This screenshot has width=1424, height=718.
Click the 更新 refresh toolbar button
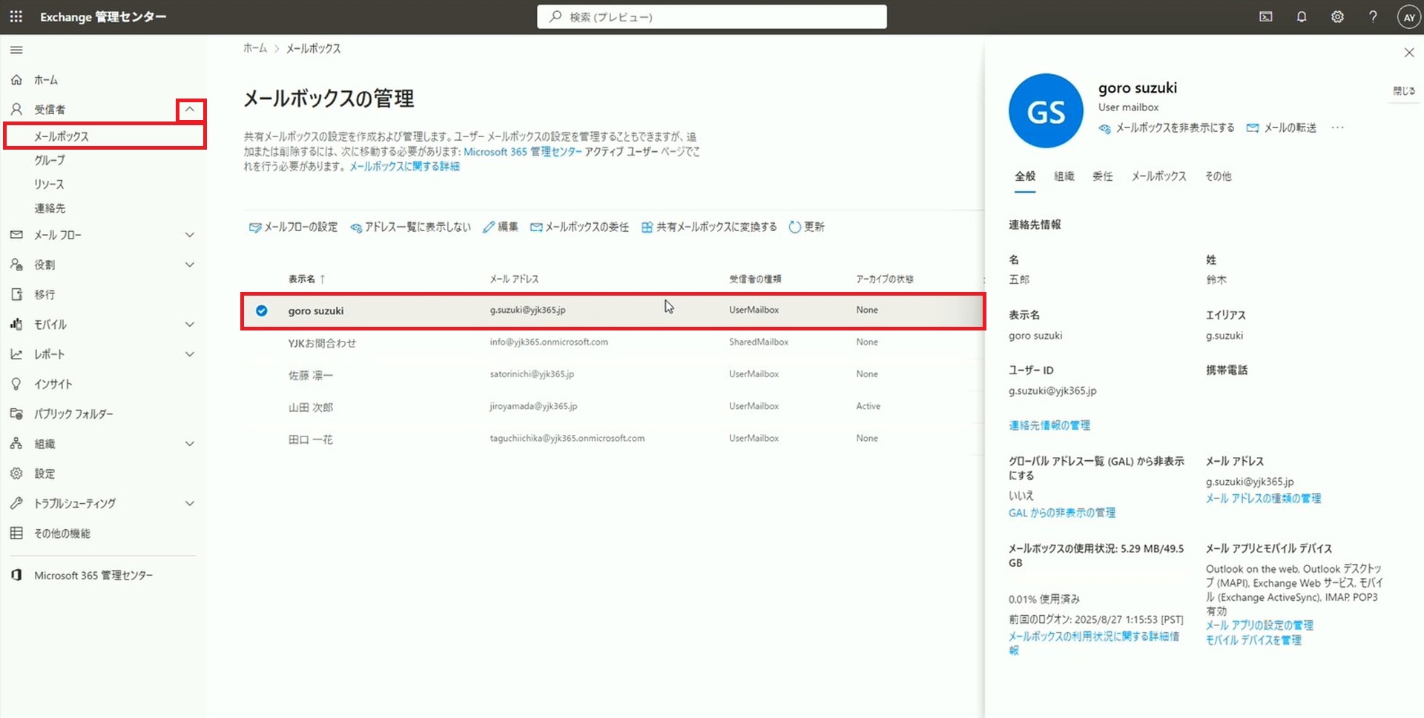click(806, 227)
